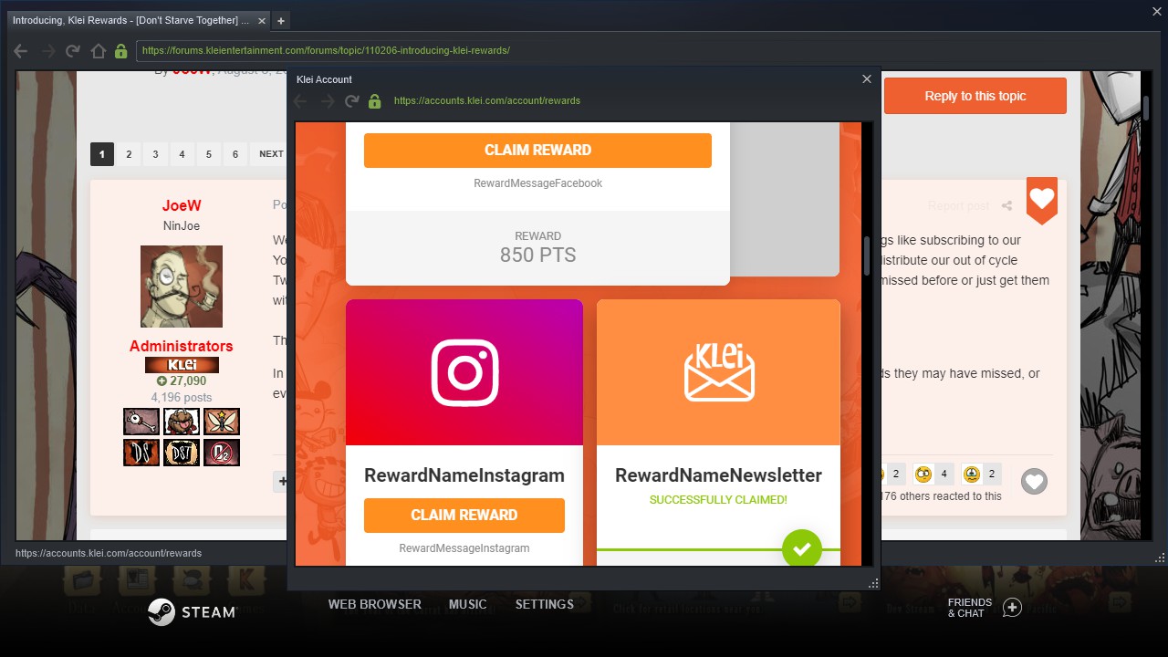The image size is (1168, 657).
Task: Claim the Instagram reward
Action: click(x=464, y=516)
